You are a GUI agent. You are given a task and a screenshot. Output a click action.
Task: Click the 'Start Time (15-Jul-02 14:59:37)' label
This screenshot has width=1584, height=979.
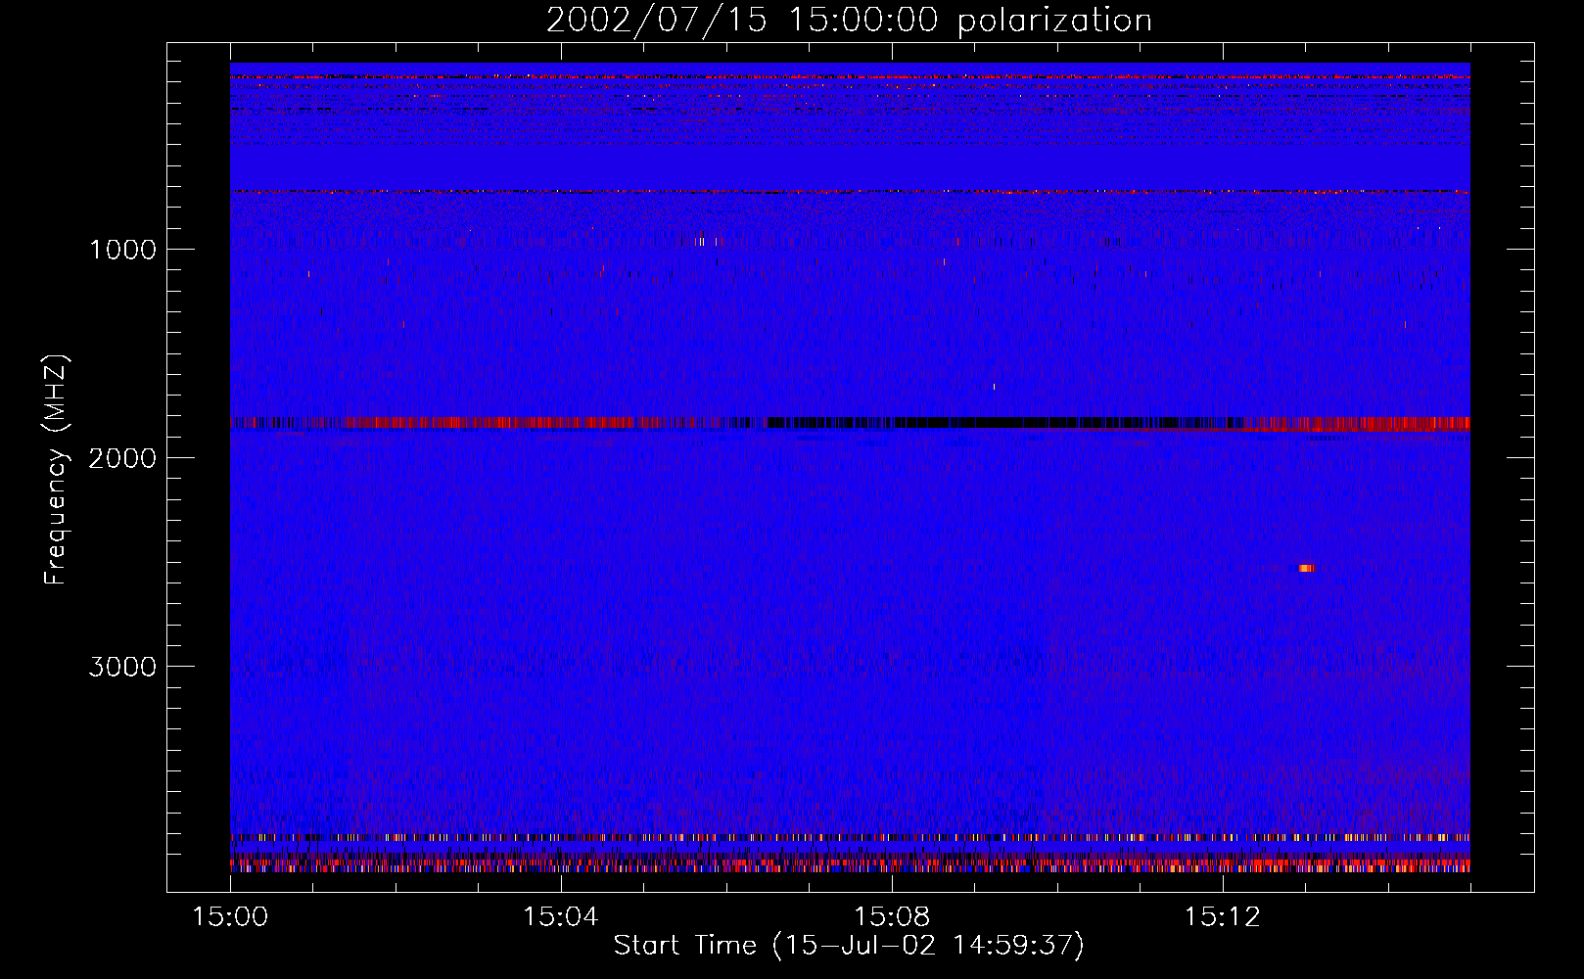pyautogui.click(x=849, y=945)
